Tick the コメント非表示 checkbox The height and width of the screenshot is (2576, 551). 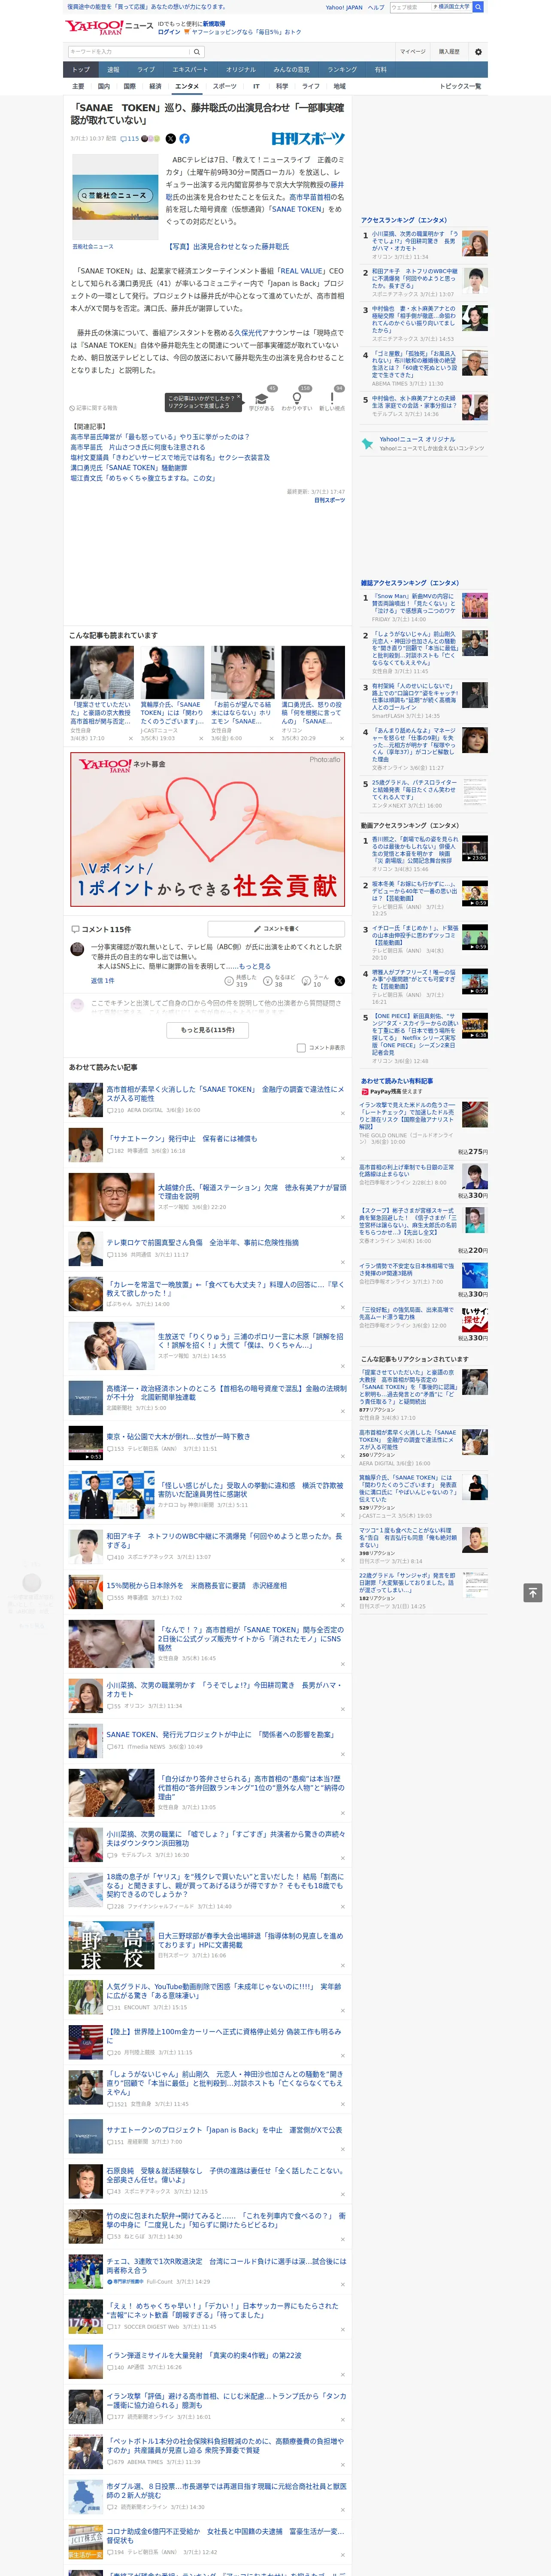point(301,1048)
